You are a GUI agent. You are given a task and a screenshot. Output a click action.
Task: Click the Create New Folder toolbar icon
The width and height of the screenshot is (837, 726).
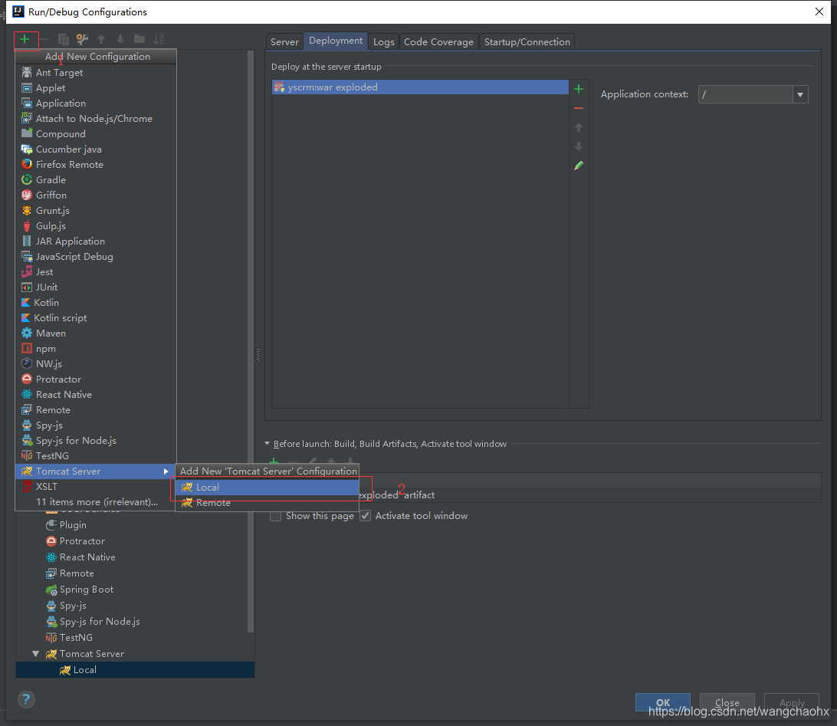(139, 39)
